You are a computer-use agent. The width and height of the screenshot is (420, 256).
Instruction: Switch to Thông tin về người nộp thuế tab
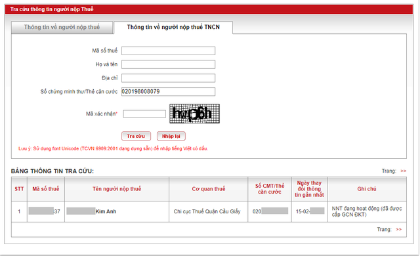tap(62, 28)
